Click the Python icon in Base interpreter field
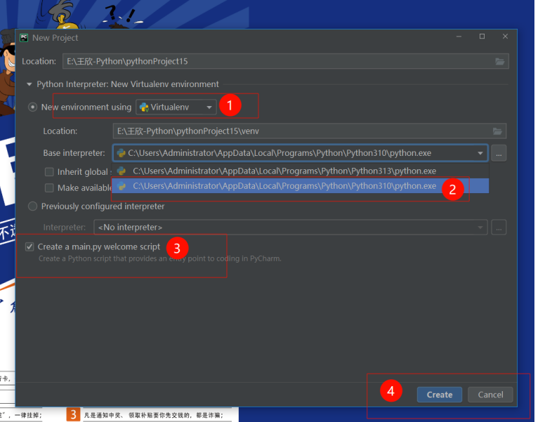Screen dimensions: 552x422 click(121, 153)
